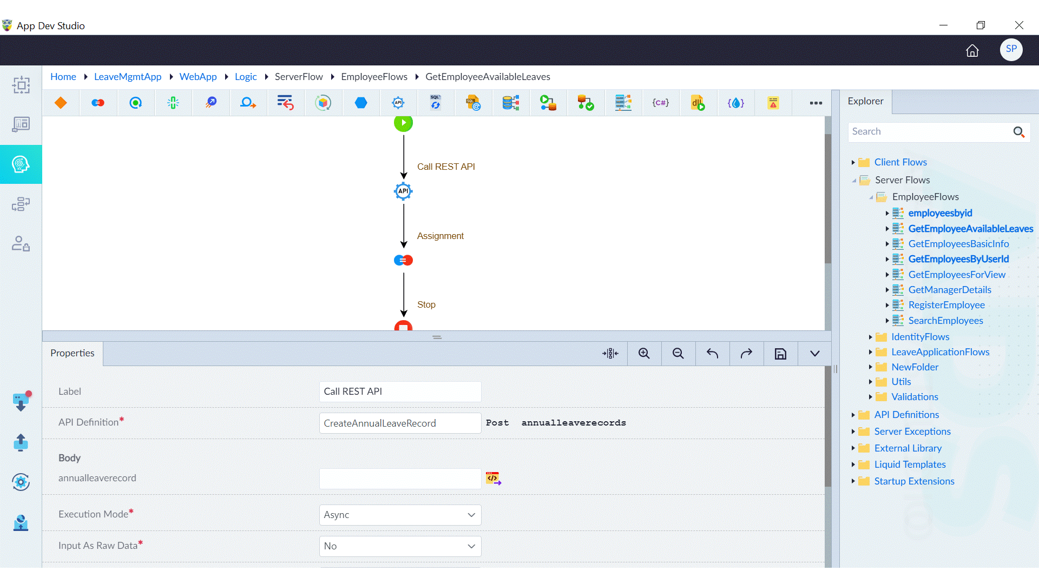Image resolution: width=1039 pixels, height=584 pixels.
Task: Open the Execution Mode dropdown
Action: [400, 515]
